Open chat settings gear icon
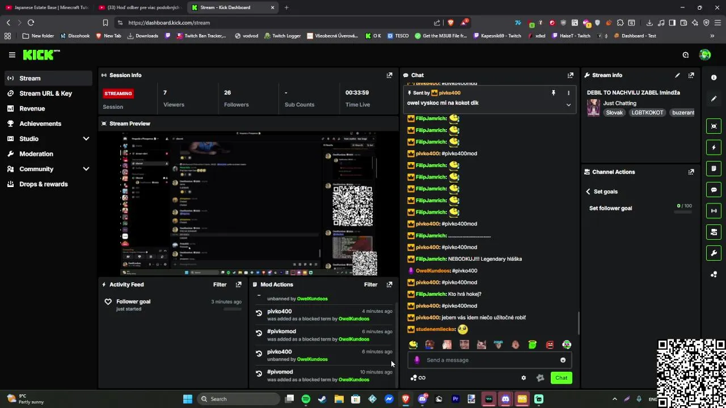This screenshot has height=408, width=726. pyautogui.click(x=524, y=378)
